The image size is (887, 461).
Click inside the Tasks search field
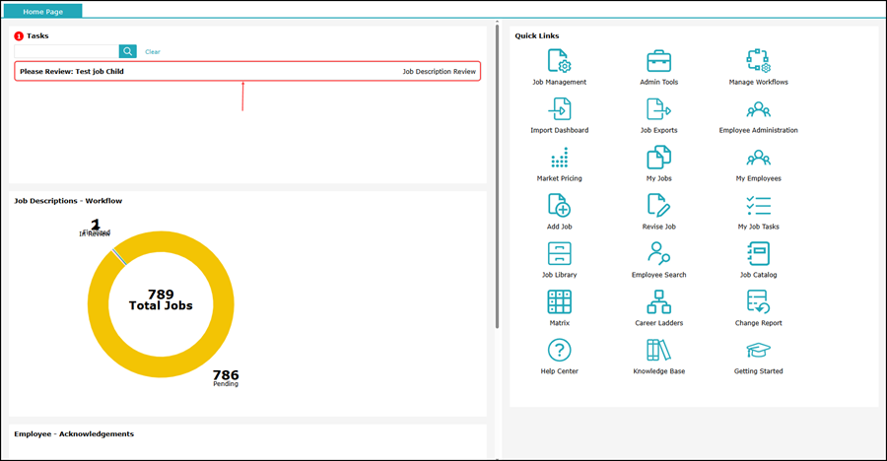coord(67,51)
